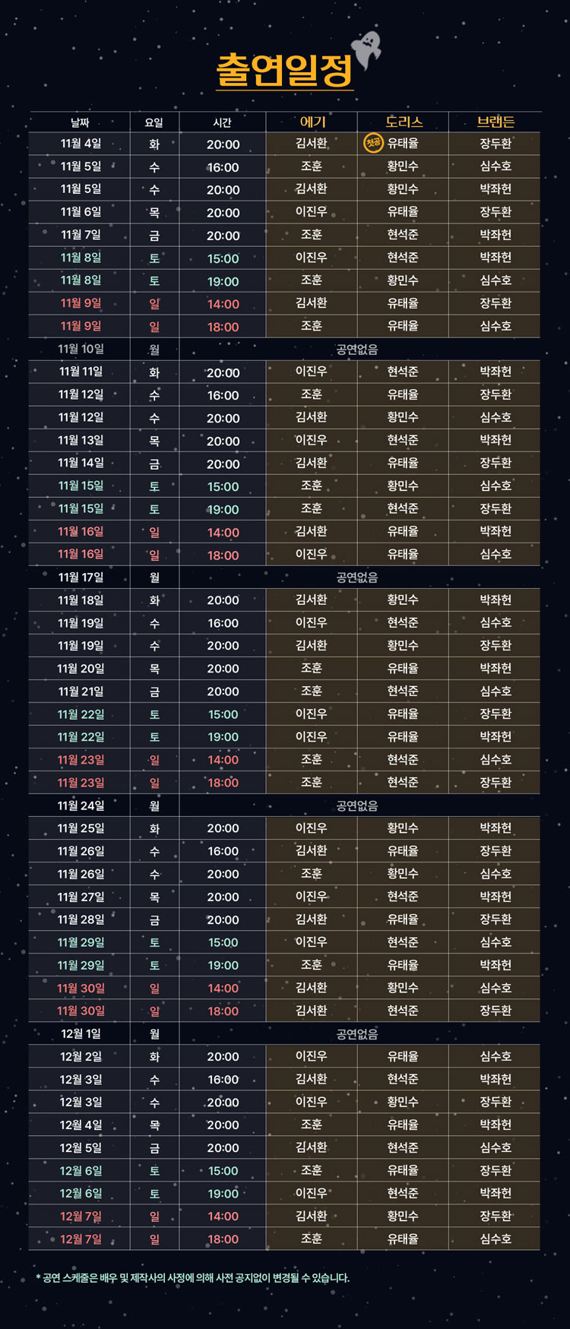Select the 도리스 column header
Viewport: 570px width, 1329px height.
click(404, 122)
